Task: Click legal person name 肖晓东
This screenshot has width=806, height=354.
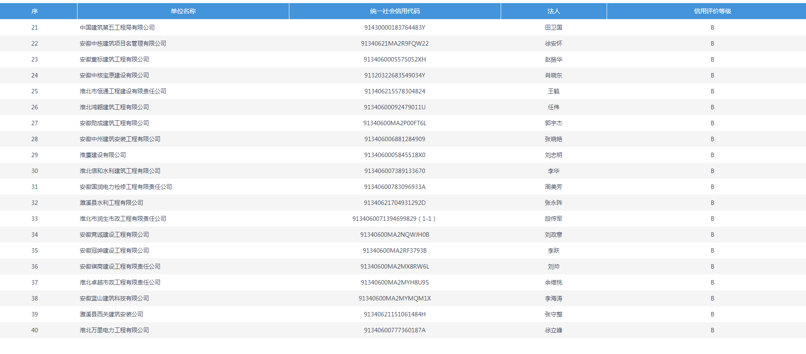Action: [x=553, y=75]
